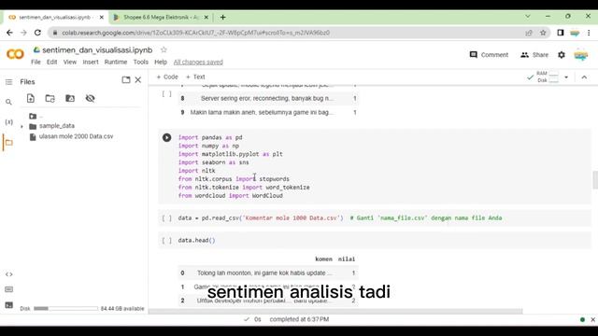Bookmark this page with the star

(x=543, y=33)
